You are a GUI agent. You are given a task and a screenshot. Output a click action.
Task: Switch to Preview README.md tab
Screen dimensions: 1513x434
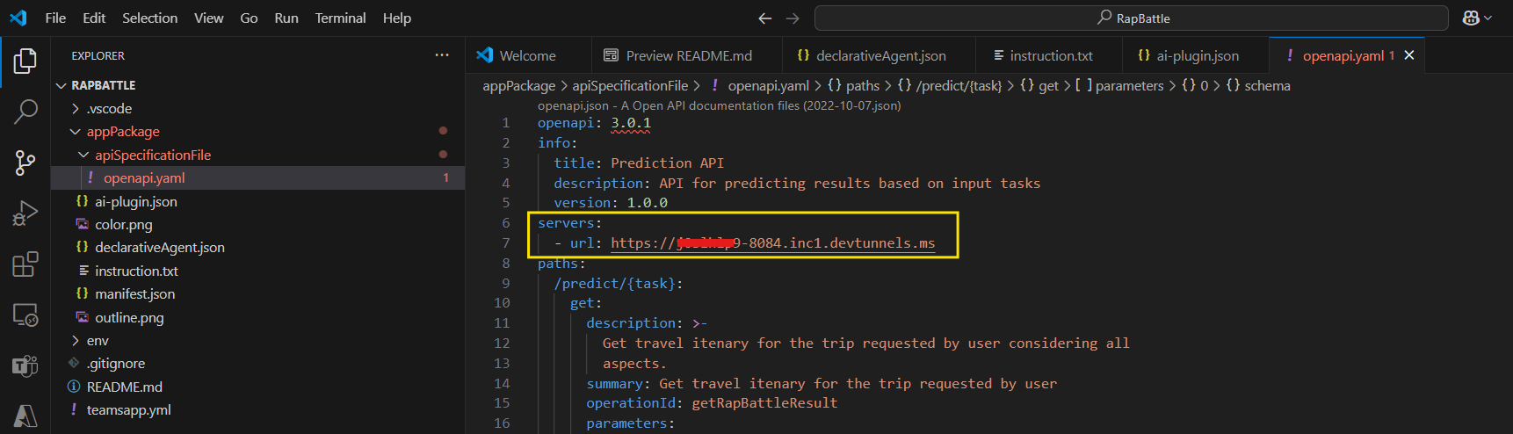coord(686,55)
